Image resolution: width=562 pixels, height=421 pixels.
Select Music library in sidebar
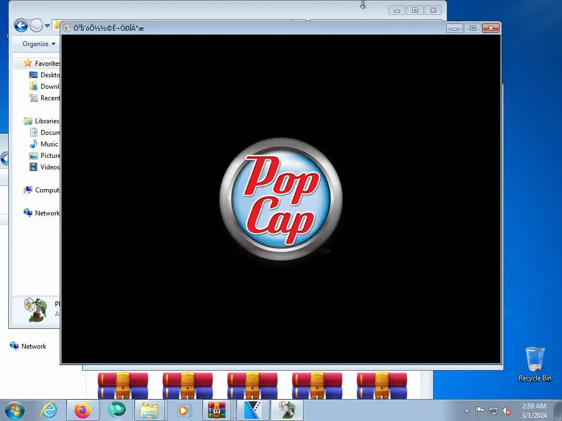tap(44, 144)
